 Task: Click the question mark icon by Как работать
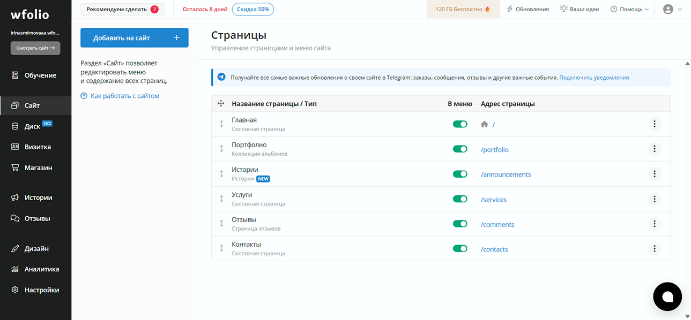[x=84, y=96]
